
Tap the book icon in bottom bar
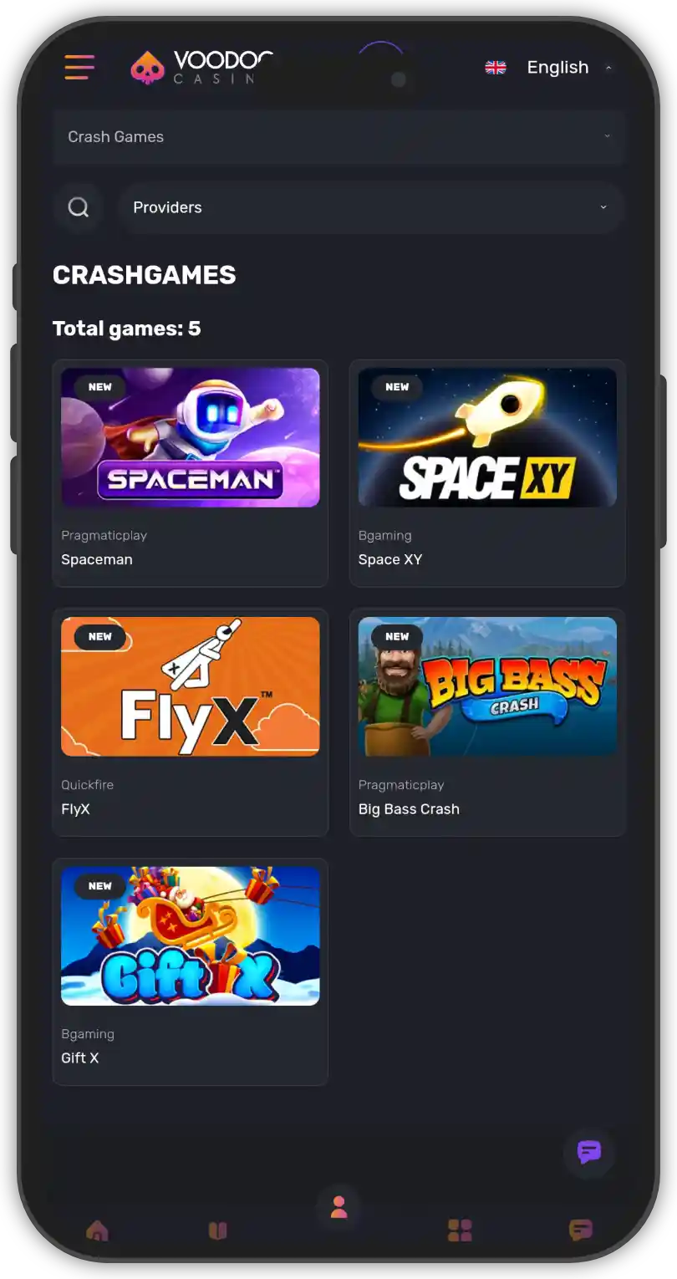pyautogui.click(x=217, y=1230)
